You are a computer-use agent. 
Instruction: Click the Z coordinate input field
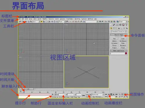click(x=79, y=94)
